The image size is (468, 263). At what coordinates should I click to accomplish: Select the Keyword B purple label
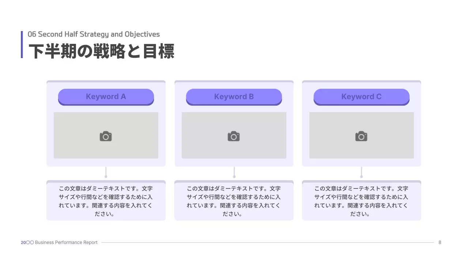coord(234,97)
